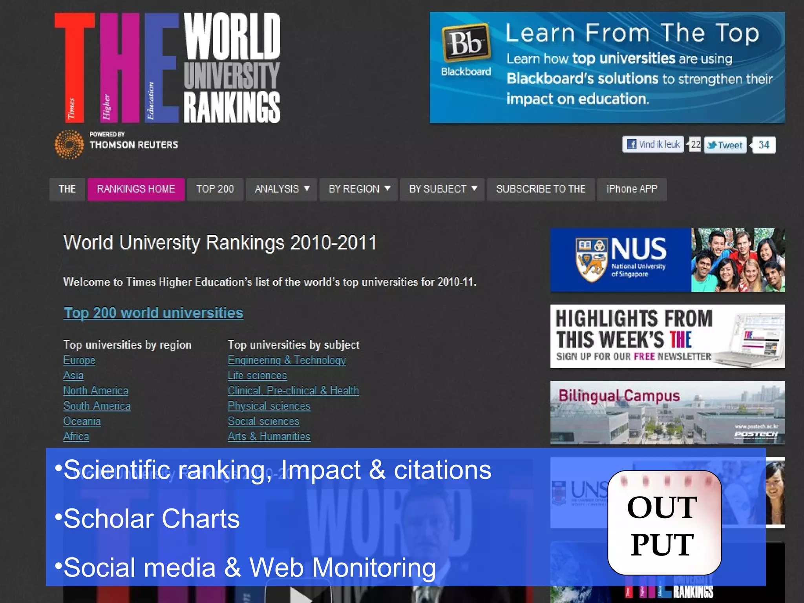This screenshot has height=603, width=804.
Task: Click the 'Top universities by subject' heading
Action: click(294, 345)
